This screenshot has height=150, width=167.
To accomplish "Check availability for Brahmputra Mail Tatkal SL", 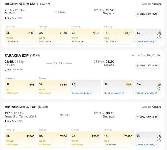I will click(147, 41).
